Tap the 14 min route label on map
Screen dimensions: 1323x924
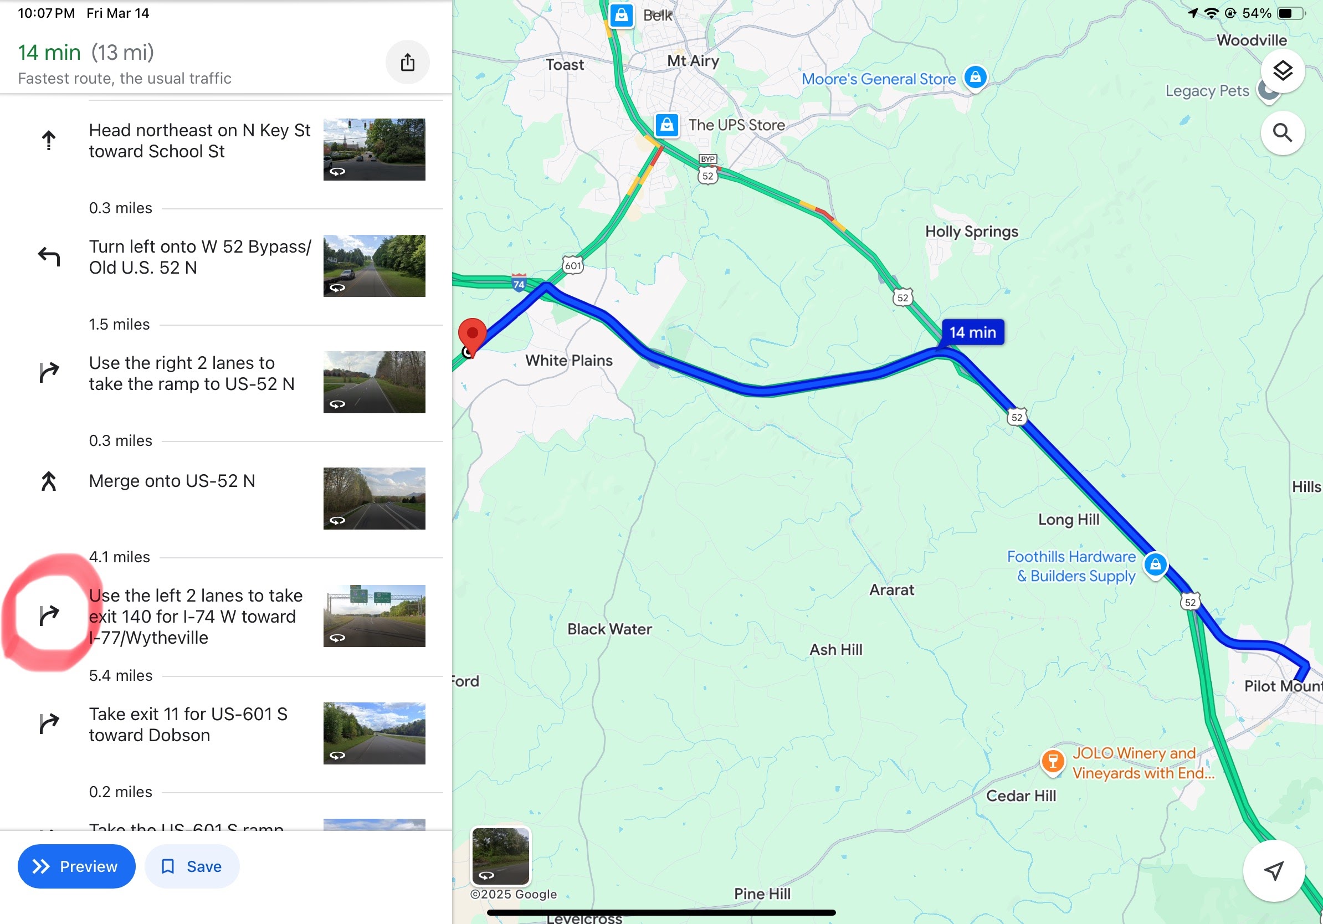click(973, 332)
